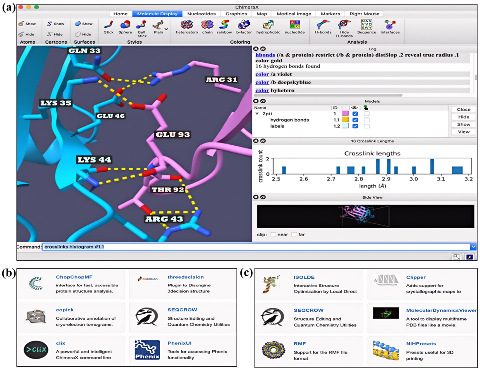Enable the near clip checkbox
Viewport: 480px width, 369px height.
[x=273, y=234]
